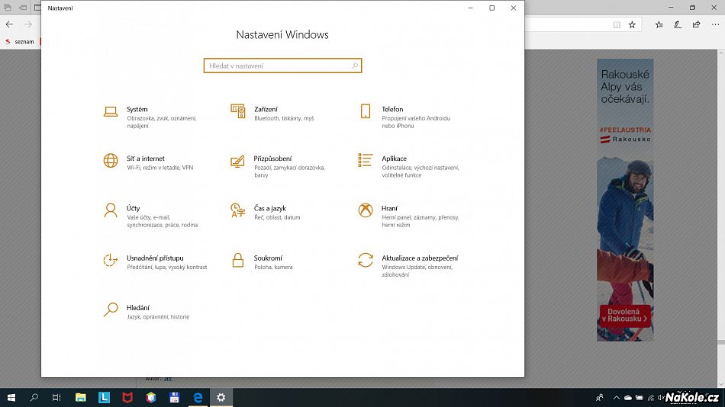Open floppy disk app in taskbar

(x=174, y=397)
